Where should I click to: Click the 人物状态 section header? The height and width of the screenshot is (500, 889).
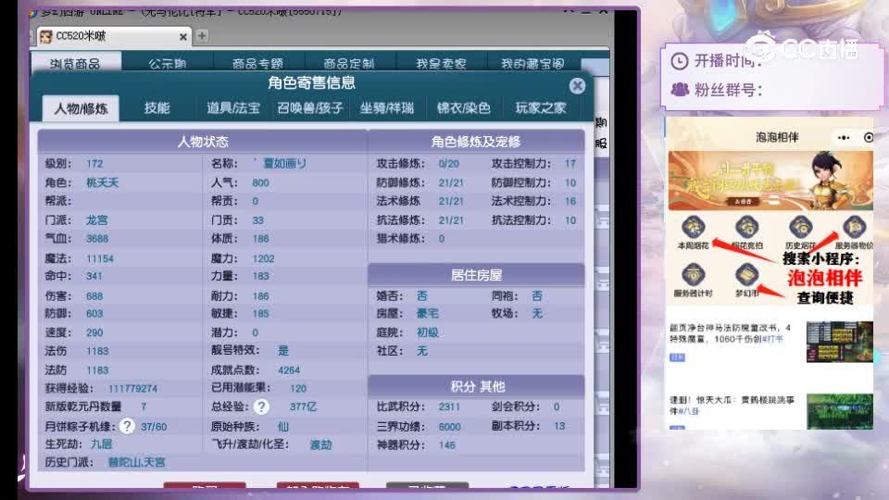click(203, 141)
